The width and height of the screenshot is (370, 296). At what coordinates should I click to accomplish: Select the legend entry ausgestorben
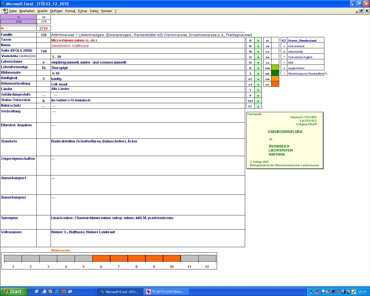(306, 68)
